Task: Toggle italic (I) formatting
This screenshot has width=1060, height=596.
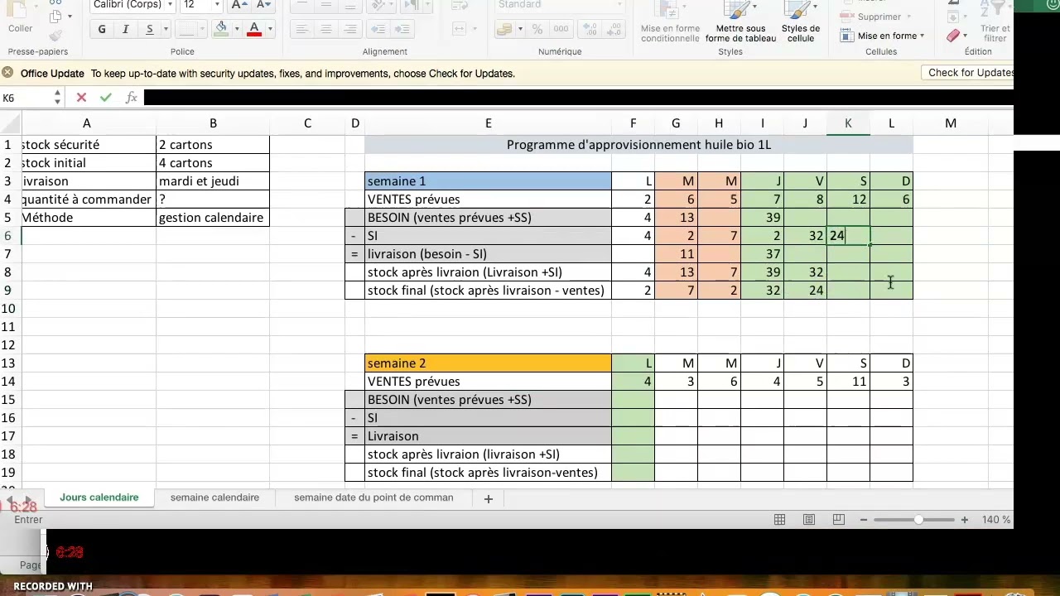Action: (x=126, y=29)
